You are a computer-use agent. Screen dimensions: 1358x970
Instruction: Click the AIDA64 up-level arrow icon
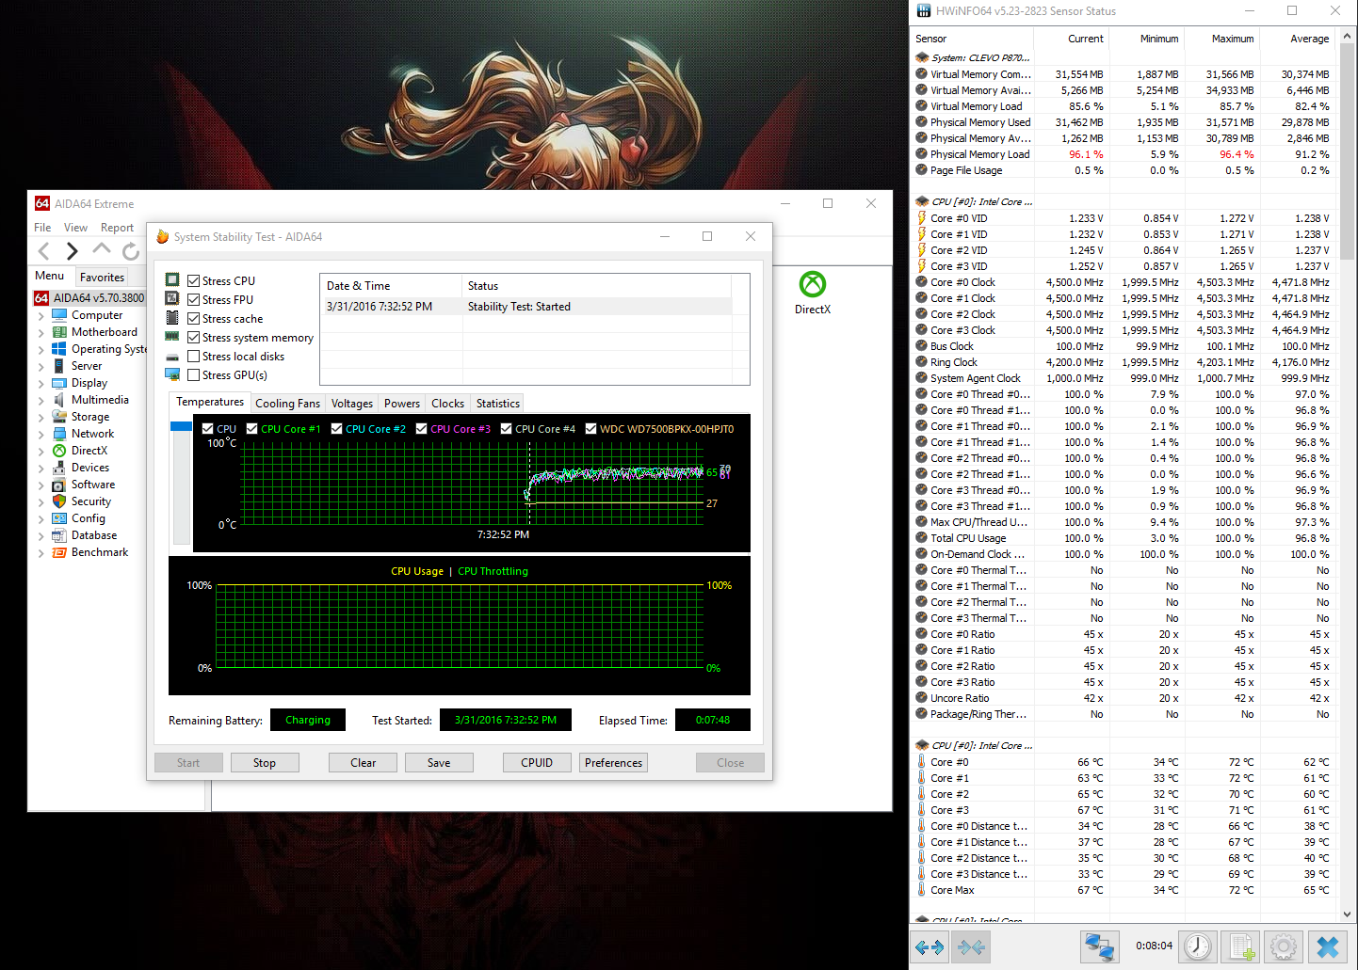click(102, 249)
